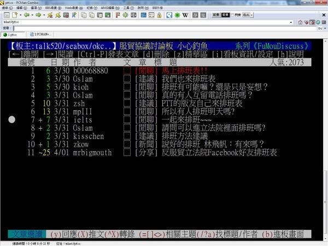Open the 說明(H) menu
Image resolution: width=328 pixels, height=246 pixels.
143,8
